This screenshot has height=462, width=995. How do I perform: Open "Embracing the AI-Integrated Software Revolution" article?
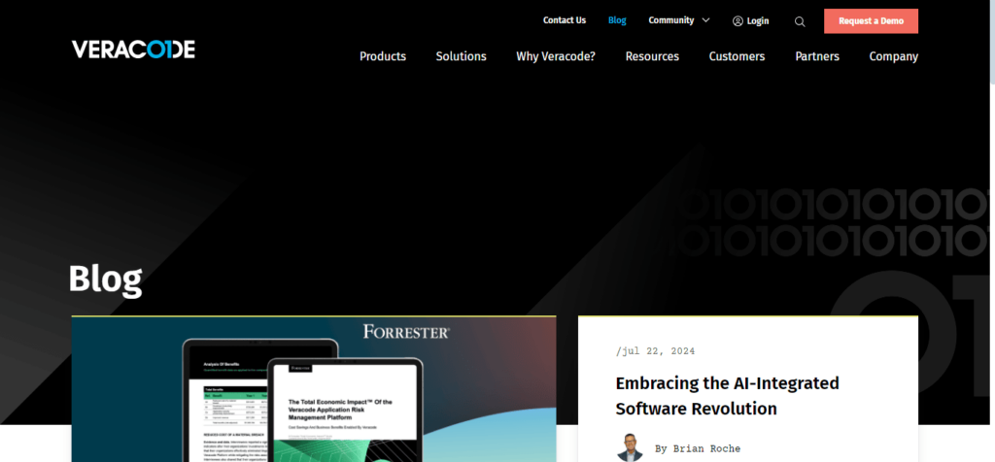(x=728, y=396)
